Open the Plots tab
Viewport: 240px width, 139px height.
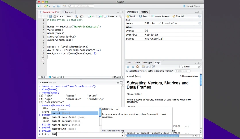(137, 63)
